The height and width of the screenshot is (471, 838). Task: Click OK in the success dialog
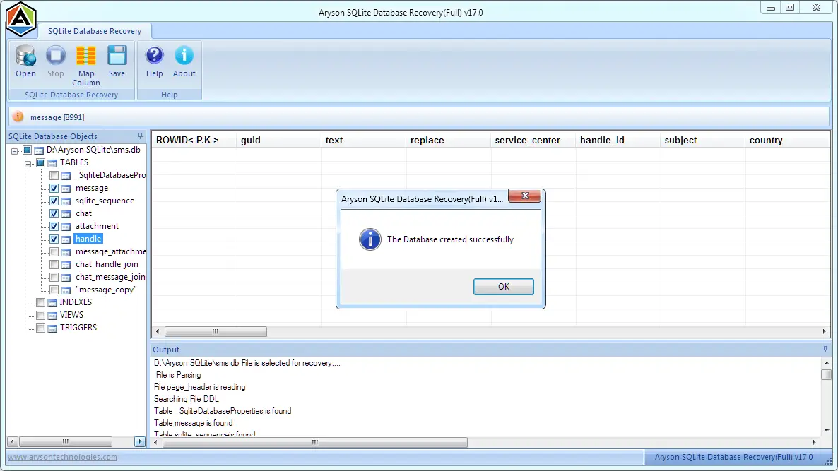point(504,286)
